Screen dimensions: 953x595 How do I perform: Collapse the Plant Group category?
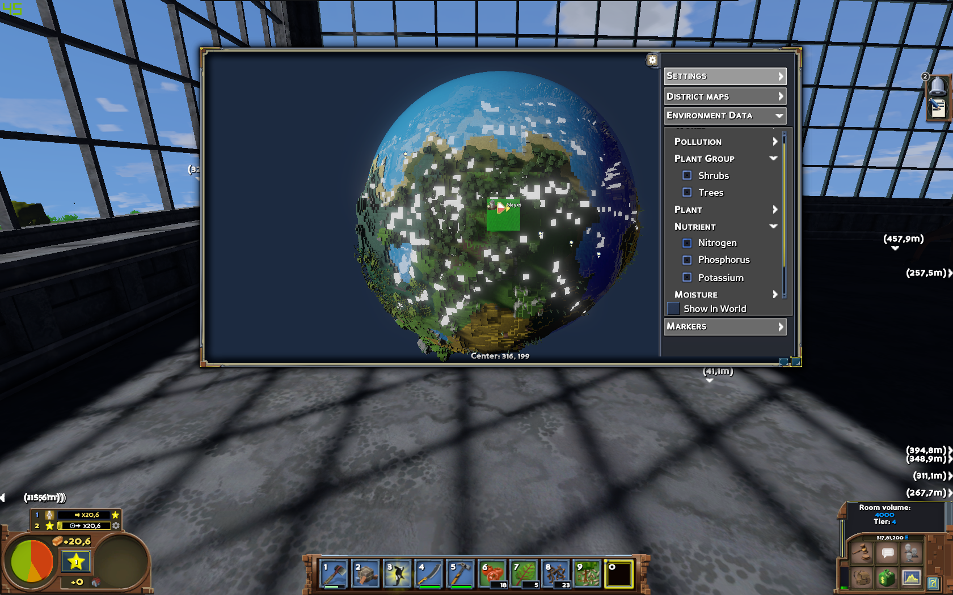coord(725,159)
